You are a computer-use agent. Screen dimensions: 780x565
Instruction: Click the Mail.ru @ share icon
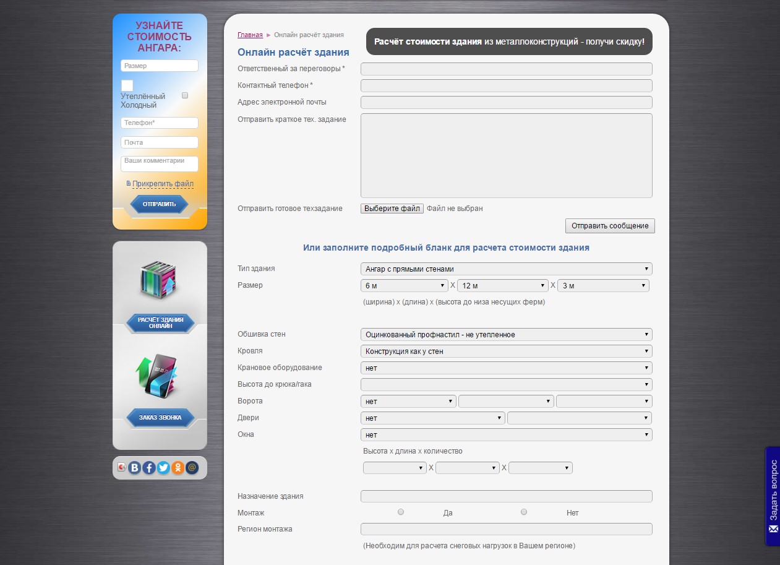(x=192, y=468)
